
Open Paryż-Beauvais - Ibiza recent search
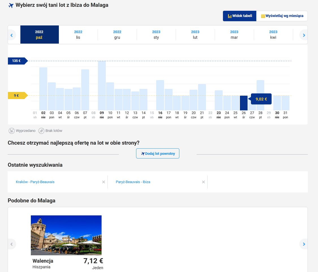click(x=133, y=182)
